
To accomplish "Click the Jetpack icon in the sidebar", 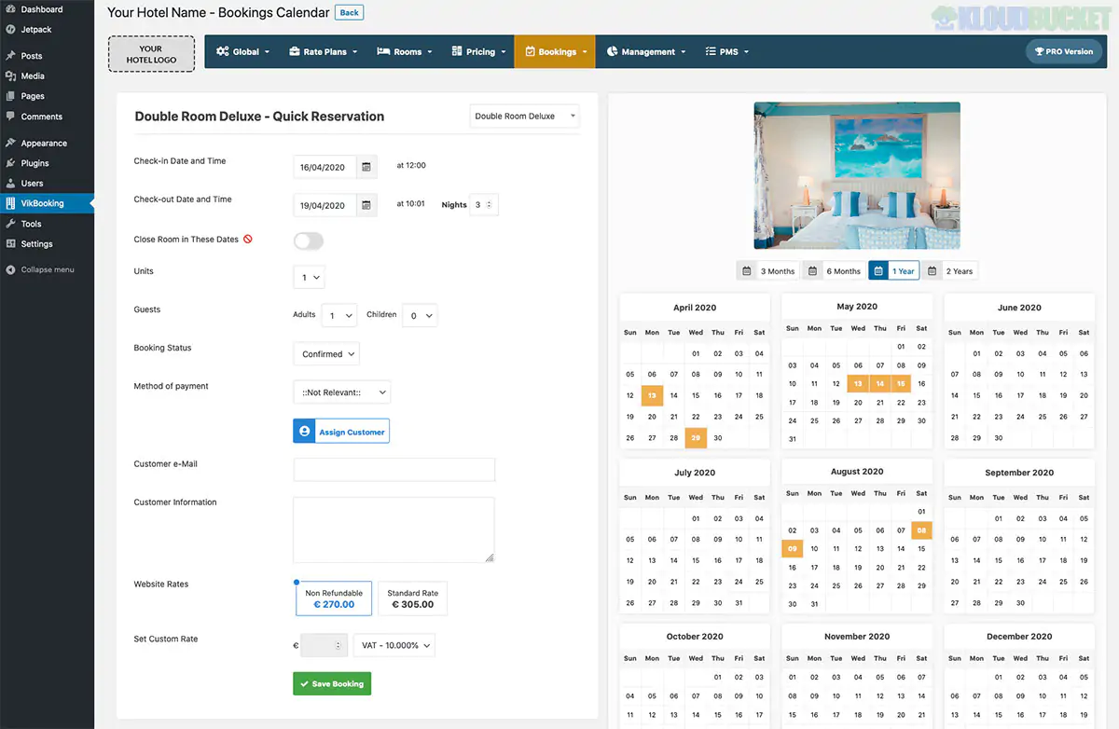I will pos(12,28).
